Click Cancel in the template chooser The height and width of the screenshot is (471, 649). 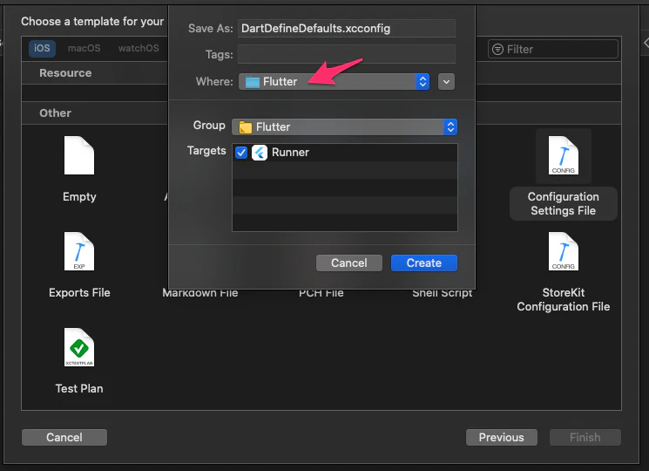tap(64, 438)
